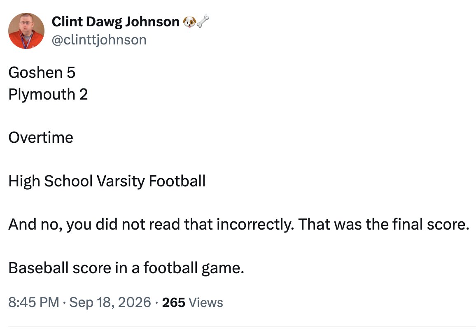Click the High School Varsity Football line
Image resolution: width=476 pixels, height=330 pixels.
107,181
